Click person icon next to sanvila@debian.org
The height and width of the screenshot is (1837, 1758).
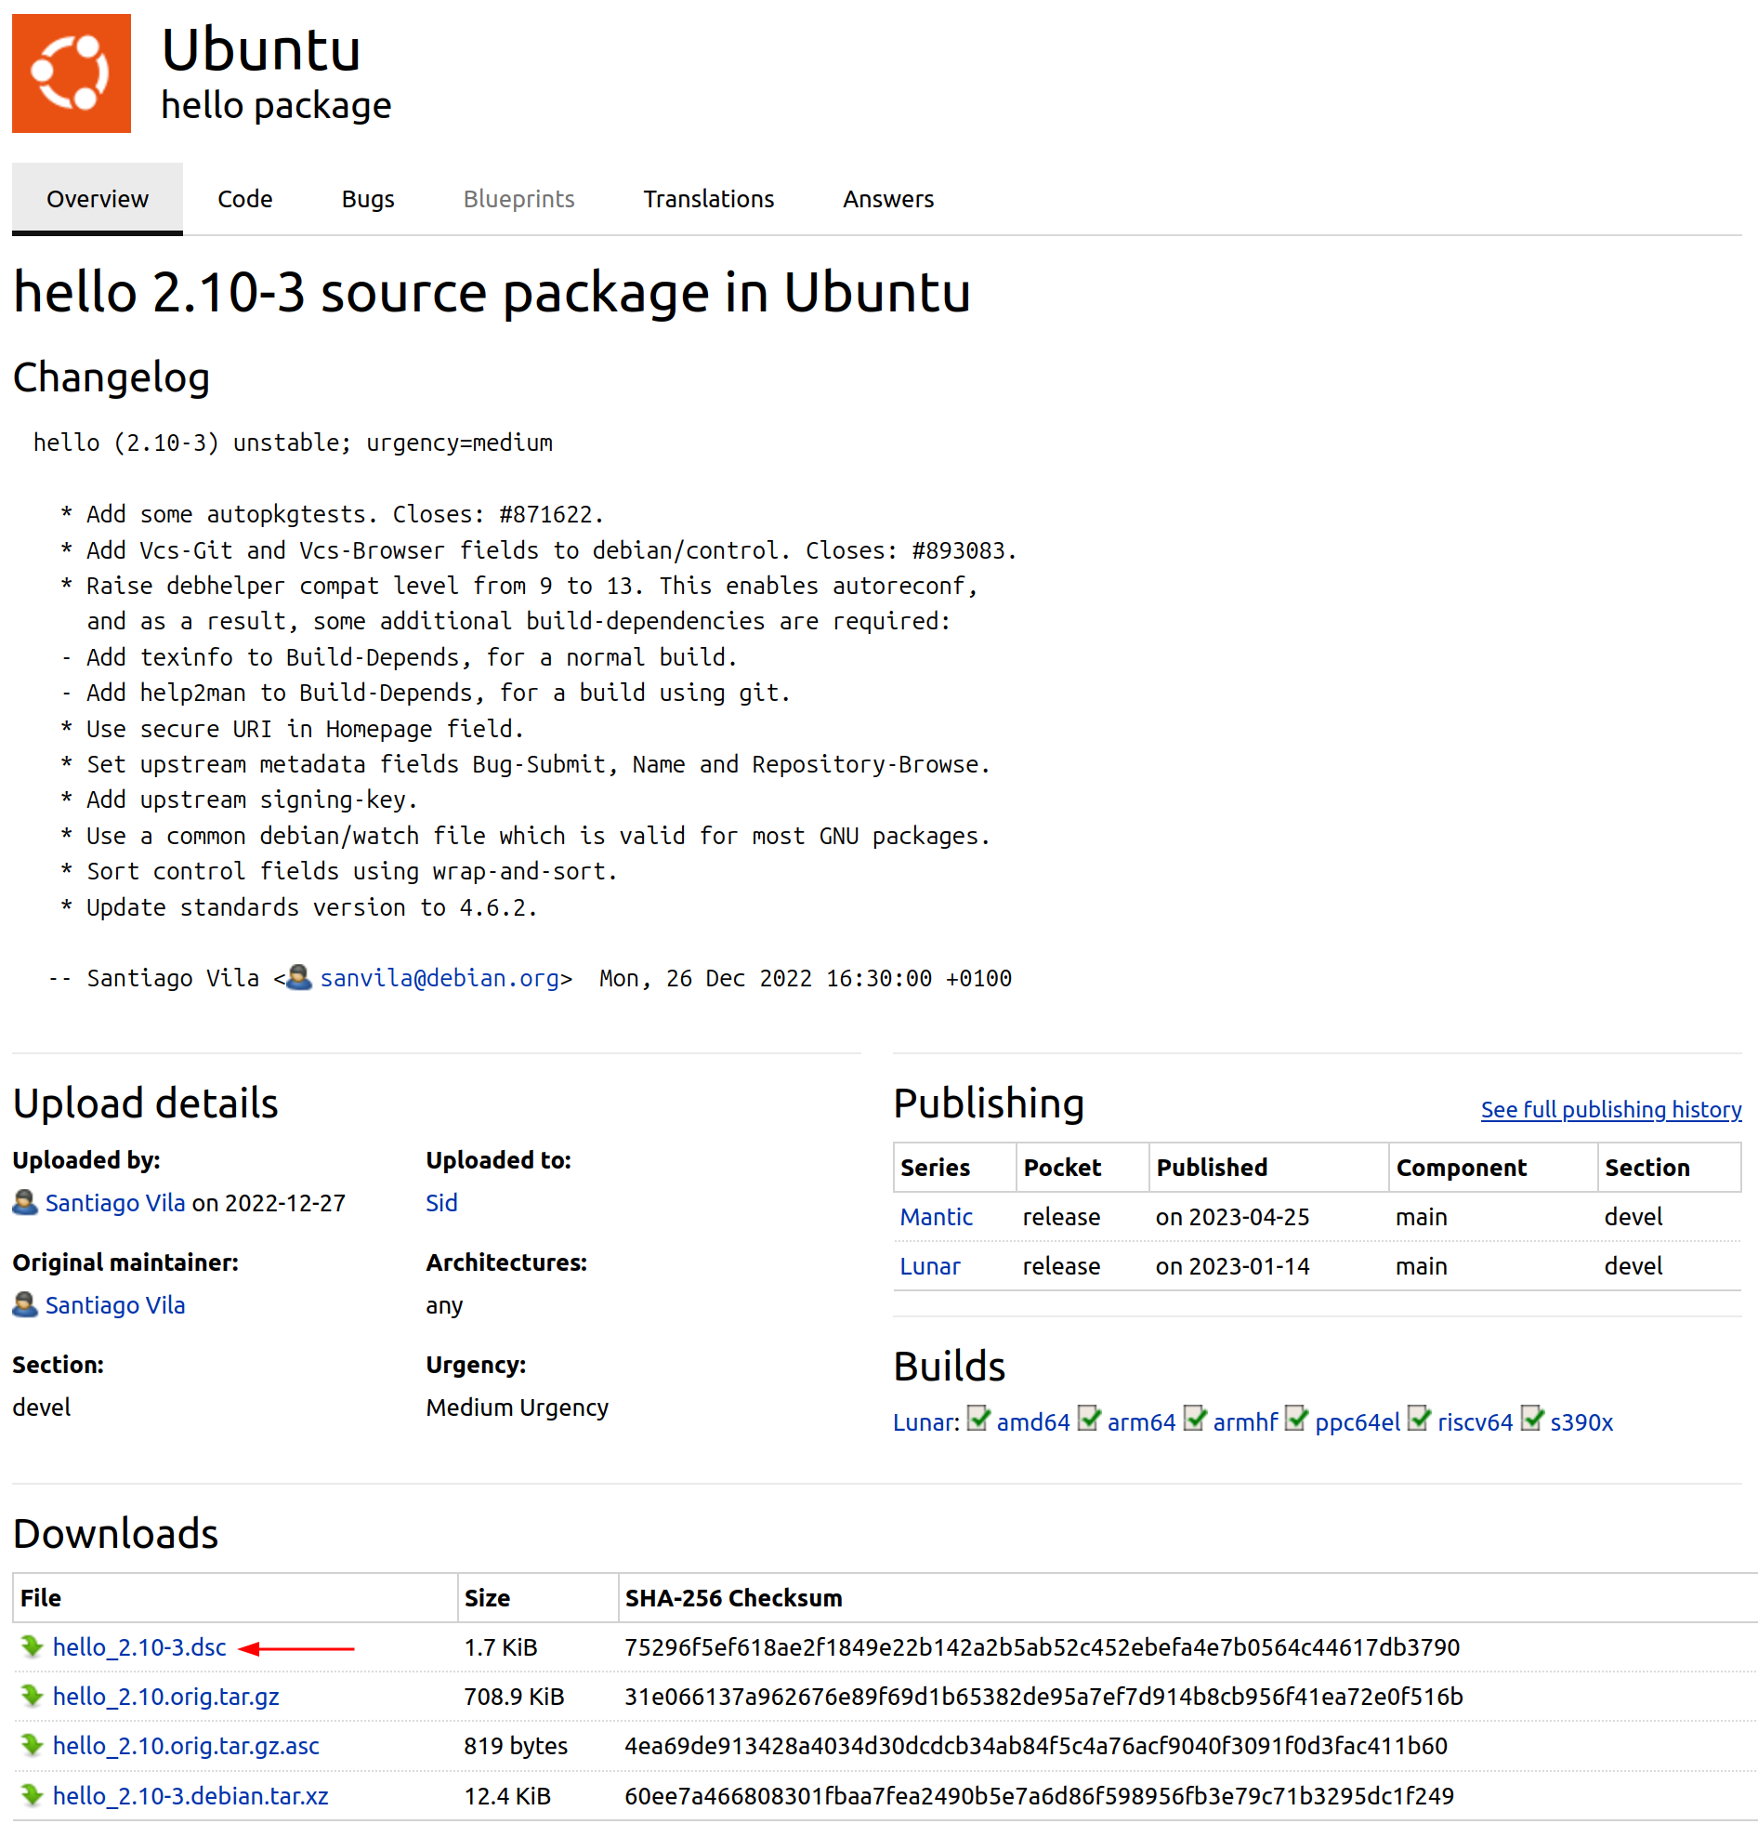click(299, 978)
